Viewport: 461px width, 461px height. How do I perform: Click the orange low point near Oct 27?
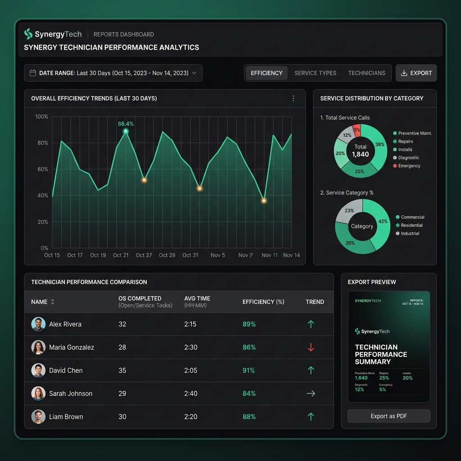click(144, 180)
